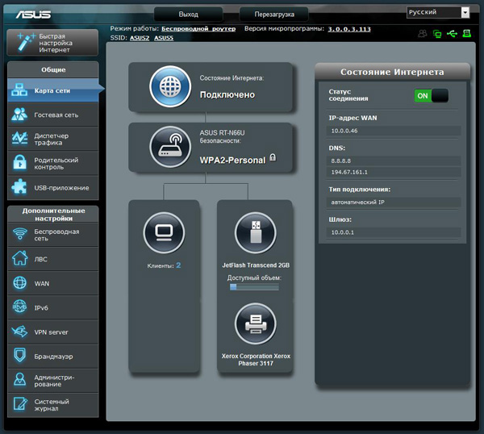This screenshot has width=484, height=434.
Task: Click the VPN server arrows icon
Action: tap(19, 332)
